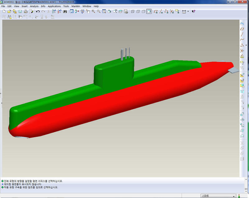Toggle datum axes display
The width and height of the screenshot is (249, 198).
point(161,12)
